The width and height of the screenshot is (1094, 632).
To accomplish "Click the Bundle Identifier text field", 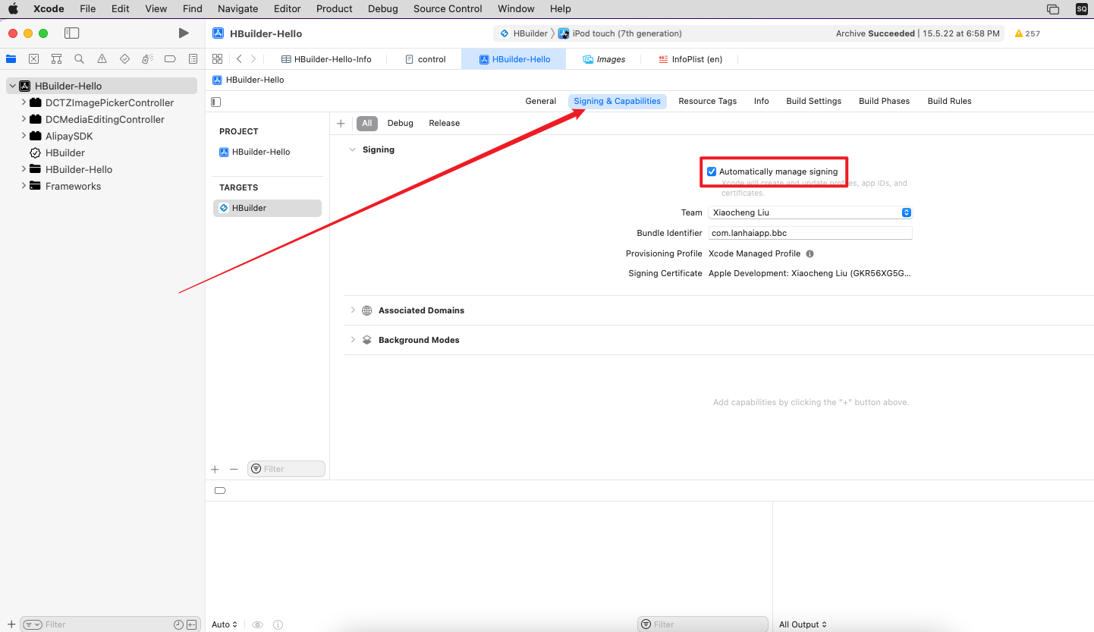I will 809,233.
